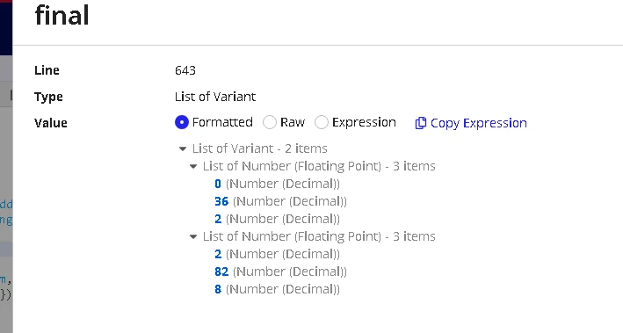Select the Expression radio button
This screenshot has height=333, width=623.
(x=322, y=122)
